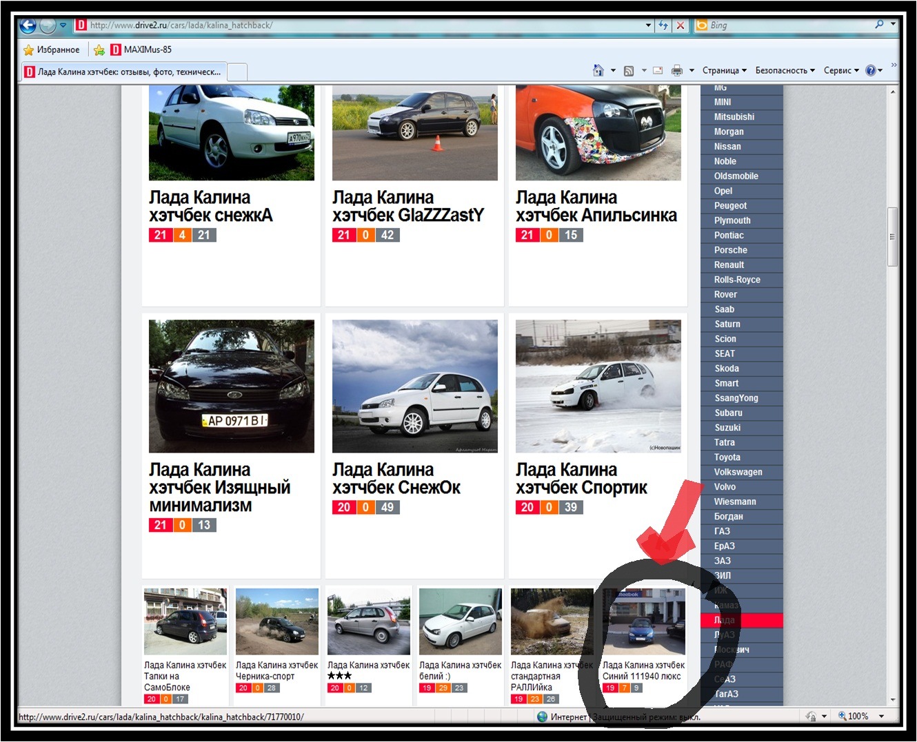Click the белий :) car small thumbnail
The width and height of the screenshot is (917, 742).
(x=461, y=621)
